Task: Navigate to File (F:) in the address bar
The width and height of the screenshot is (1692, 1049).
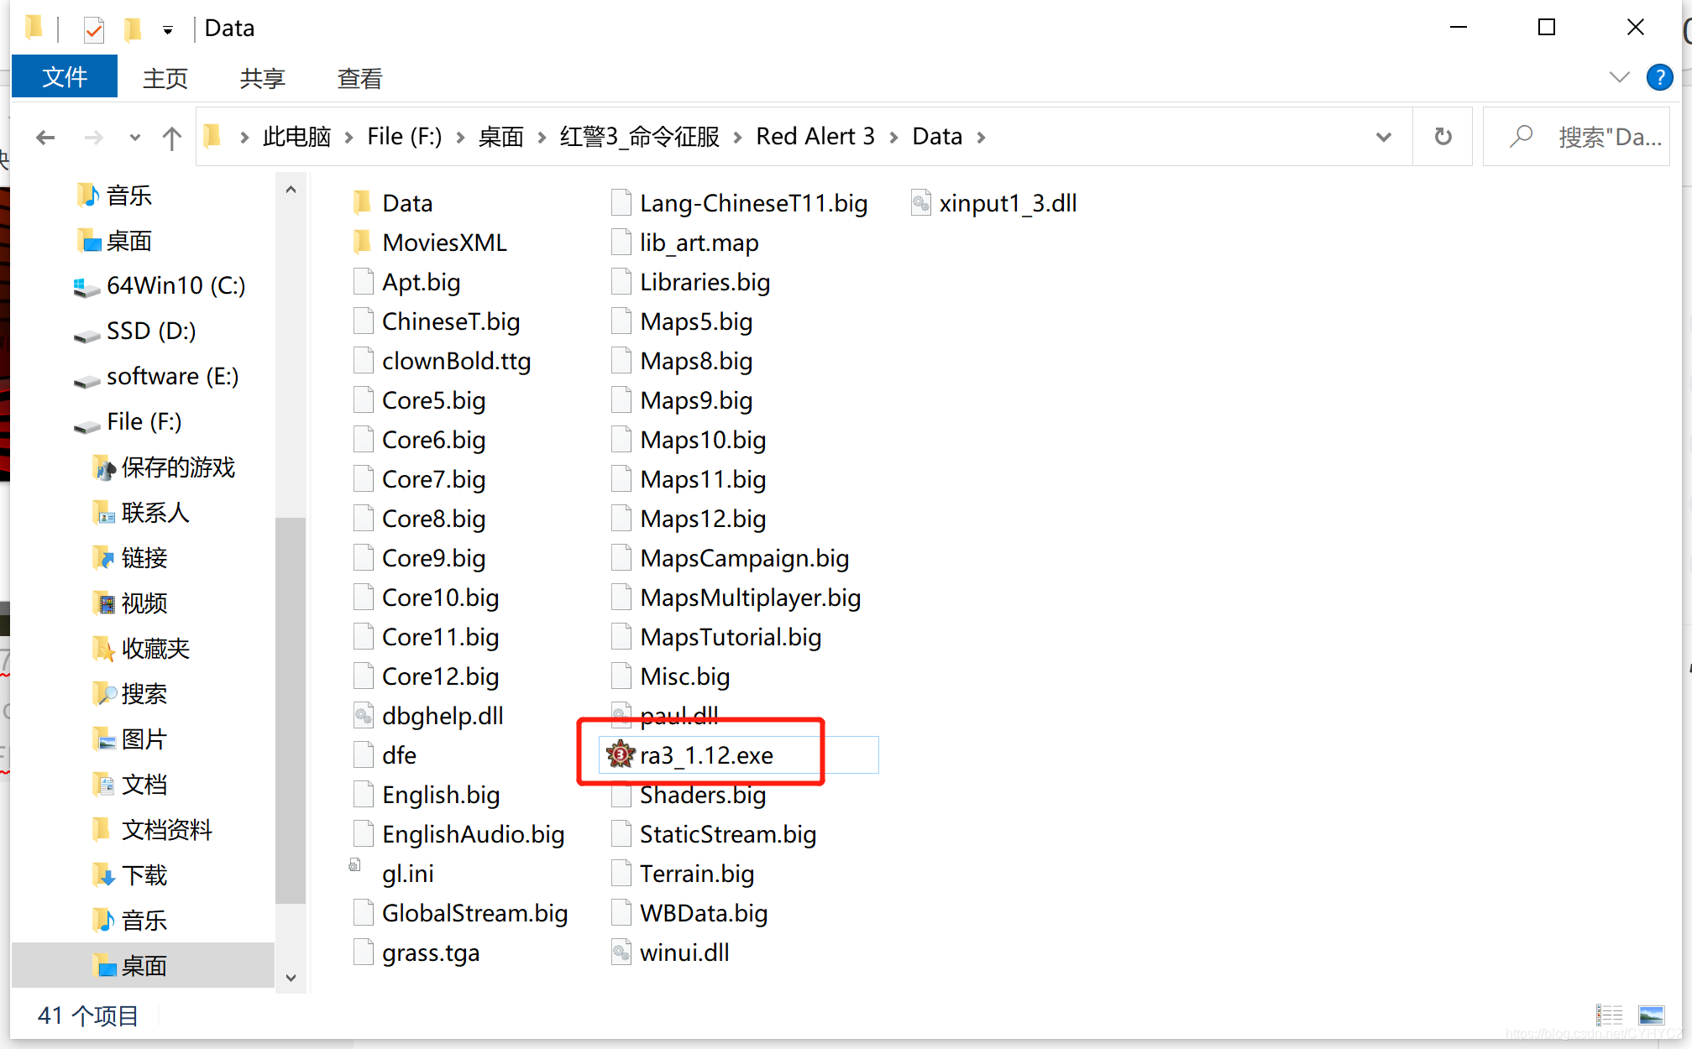Action: (404, 137)
